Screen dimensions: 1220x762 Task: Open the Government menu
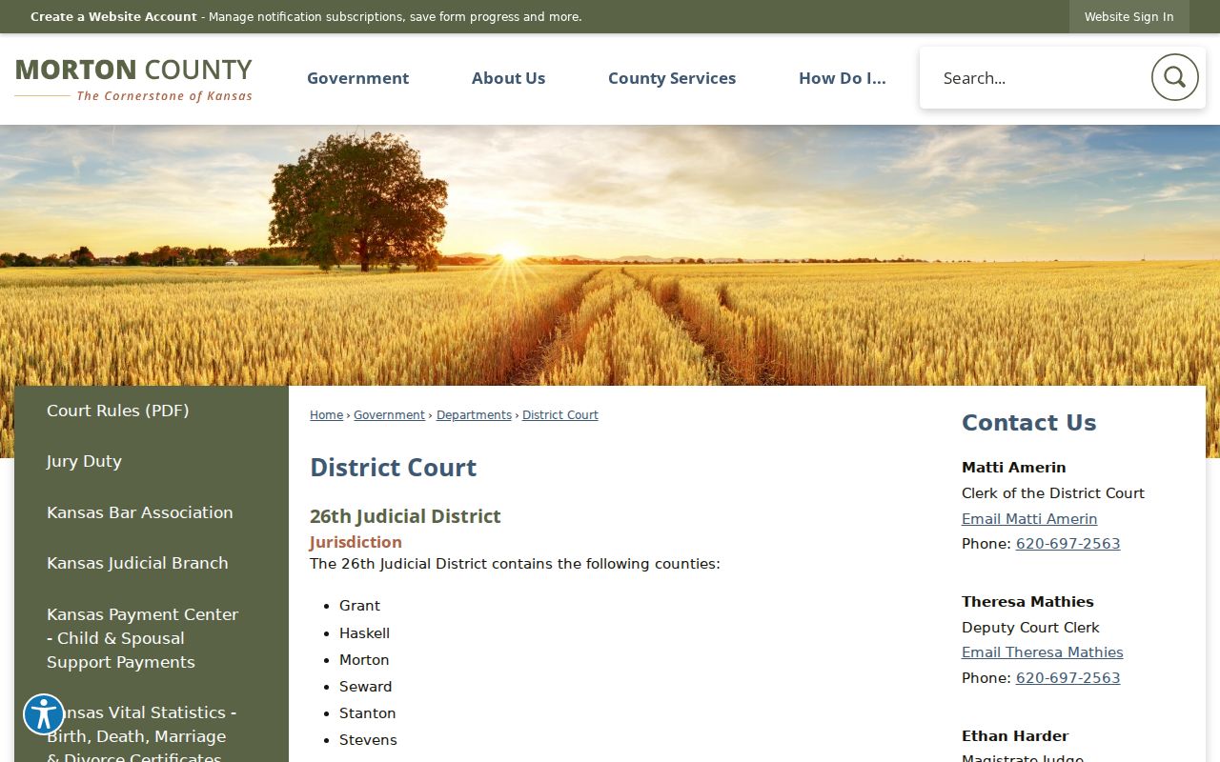point(357,78)
